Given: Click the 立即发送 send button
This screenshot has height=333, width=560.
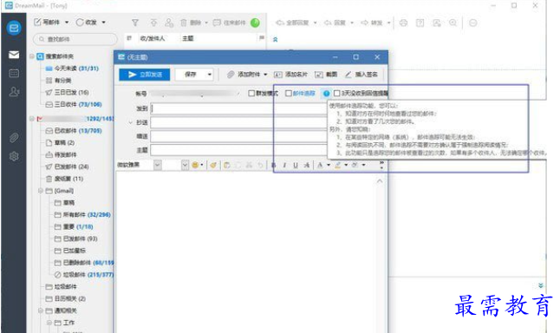Looking at the screenshot, I should [144, 75].
